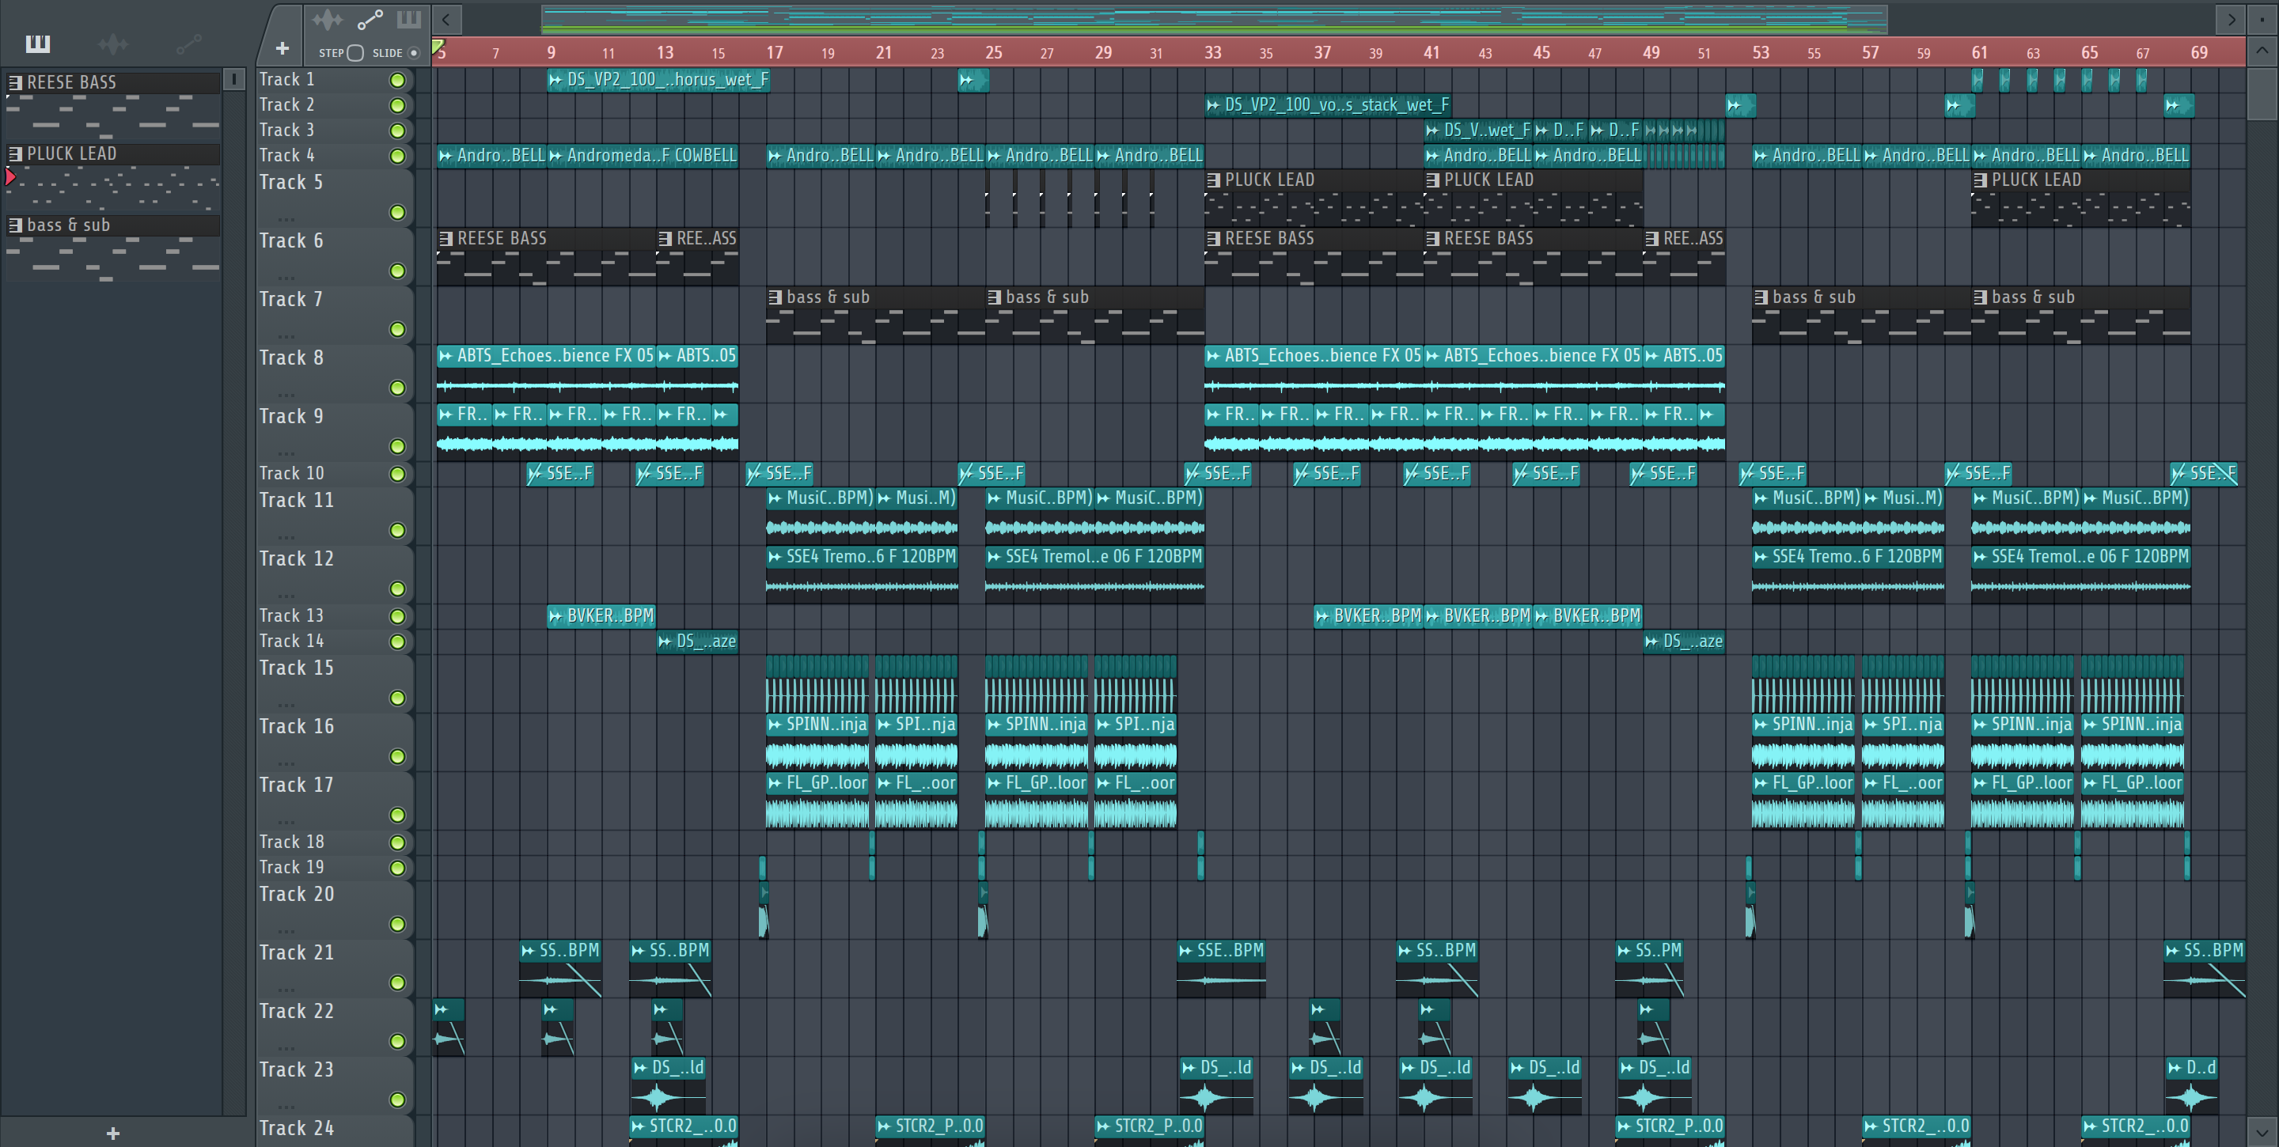Jump to bar 61 on timeline
The width and height of the screenshot is (2279, 1147).
coord(1979,53)
